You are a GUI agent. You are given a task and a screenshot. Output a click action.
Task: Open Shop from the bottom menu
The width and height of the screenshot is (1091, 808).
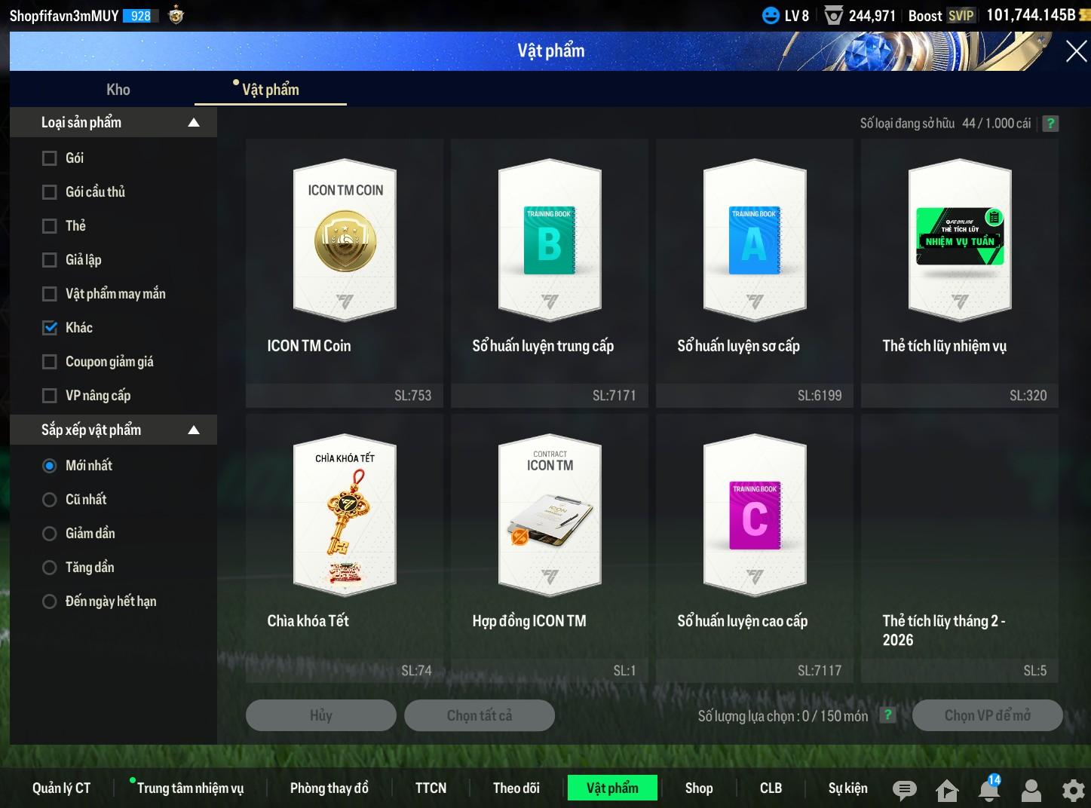click(698, 788)
